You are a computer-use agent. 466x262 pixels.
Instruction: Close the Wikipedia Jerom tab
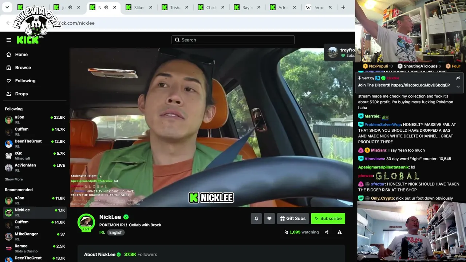(x=330, y=7)
